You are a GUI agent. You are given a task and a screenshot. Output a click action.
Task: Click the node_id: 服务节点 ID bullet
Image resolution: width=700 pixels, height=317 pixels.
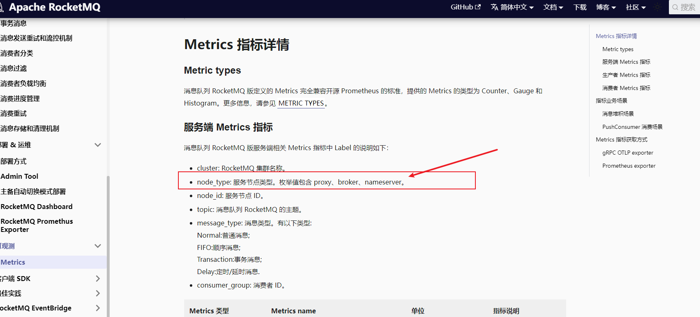[x=231, y=196]
